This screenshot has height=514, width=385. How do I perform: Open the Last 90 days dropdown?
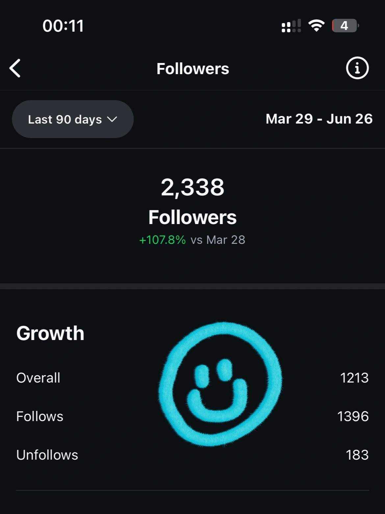pos(73,119)
